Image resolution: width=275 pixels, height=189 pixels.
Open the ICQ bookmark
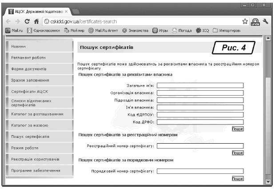click(x=202, y=30)
